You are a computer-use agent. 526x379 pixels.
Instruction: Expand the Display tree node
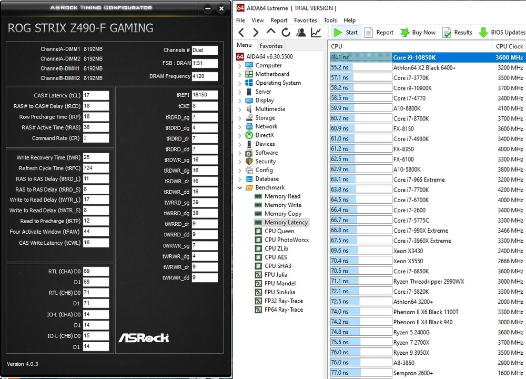(239, 101)
